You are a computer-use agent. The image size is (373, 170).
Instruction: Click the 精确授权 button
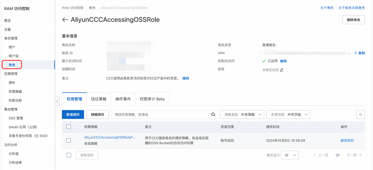(98, 114)
